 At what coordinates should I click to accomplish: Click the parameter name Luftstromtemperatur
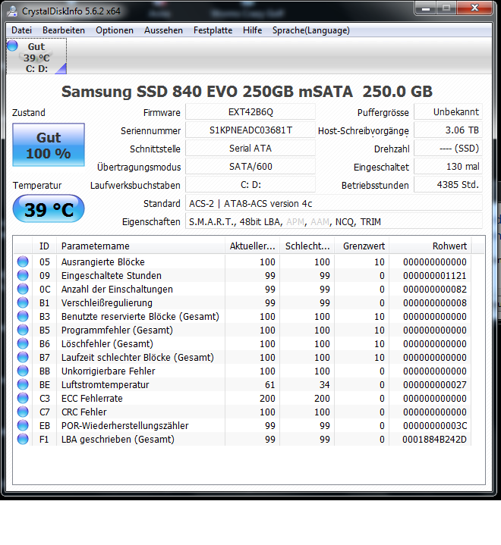point(106,384)
